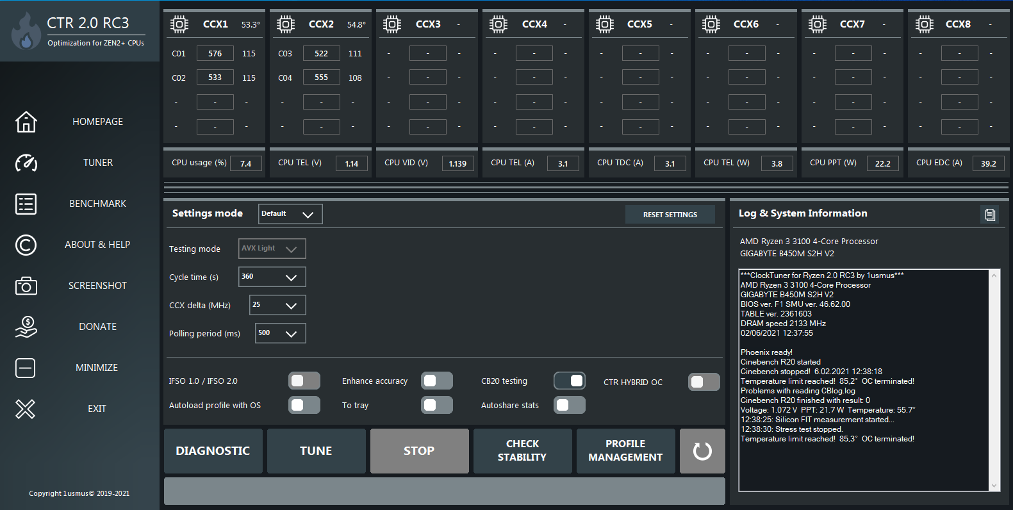This screenshot has height=510, width=1013.
Task: Click the RESET SETTINGS button
Action: point(670,215)
